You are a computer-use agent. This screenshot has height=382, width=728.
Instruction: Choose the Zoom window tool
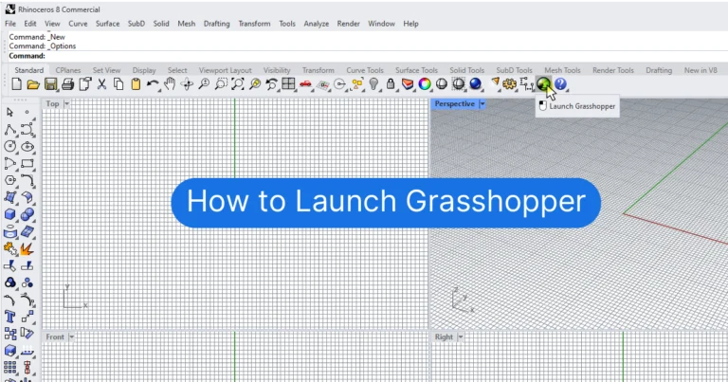pos(221,84)
